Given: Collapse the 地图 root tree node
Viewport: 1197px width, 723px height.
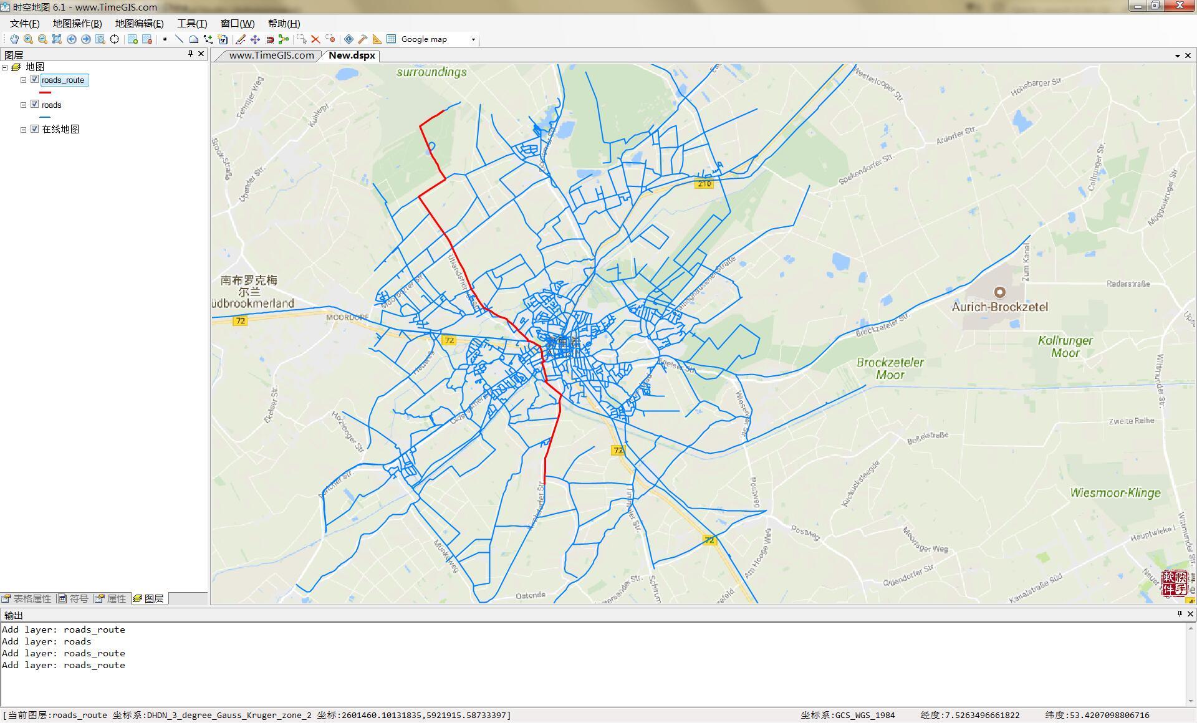Looking at the screenshot, I should click(x=5, y=67).
